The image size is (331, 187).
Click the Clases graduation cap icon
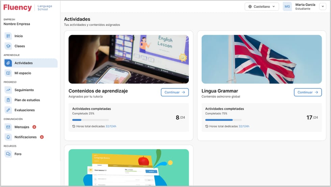tap(8, 46)
